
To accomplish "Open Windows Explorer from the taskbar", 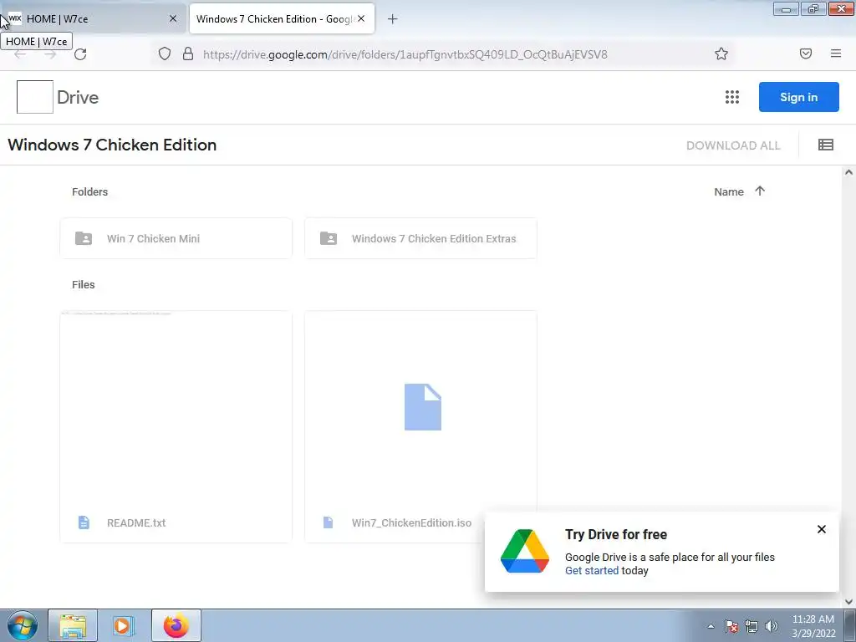I will click(74, 625).
